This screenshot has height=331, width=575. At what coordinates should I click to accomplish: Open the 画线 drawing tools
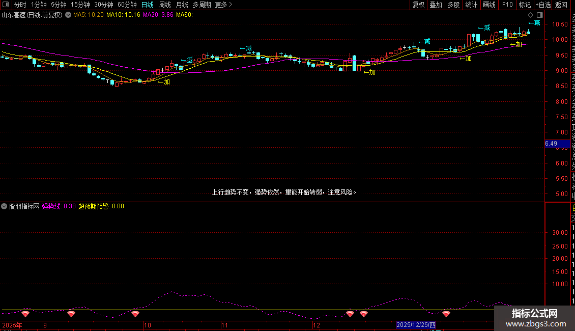click(x=489, y=5)
